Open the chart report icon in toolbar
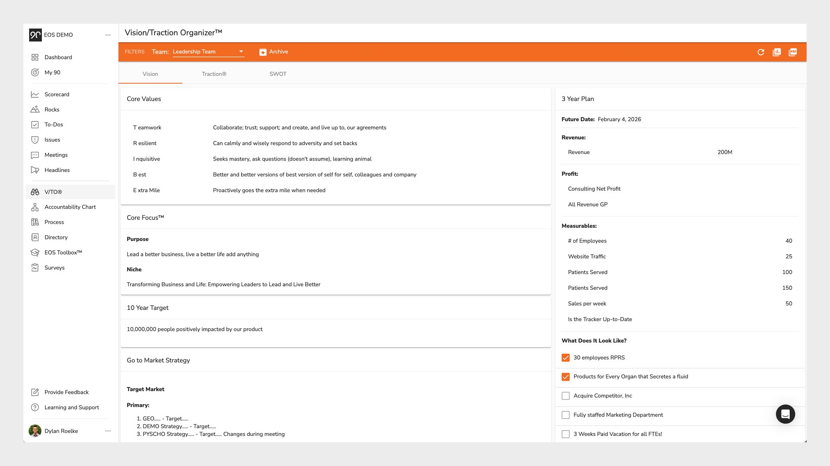The image size is (830, 466). 777,52
